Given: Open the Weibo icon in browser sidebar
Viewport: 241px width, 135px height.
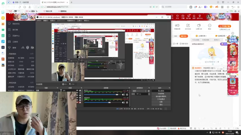Looking at the screenshot, I should (3, 24).
